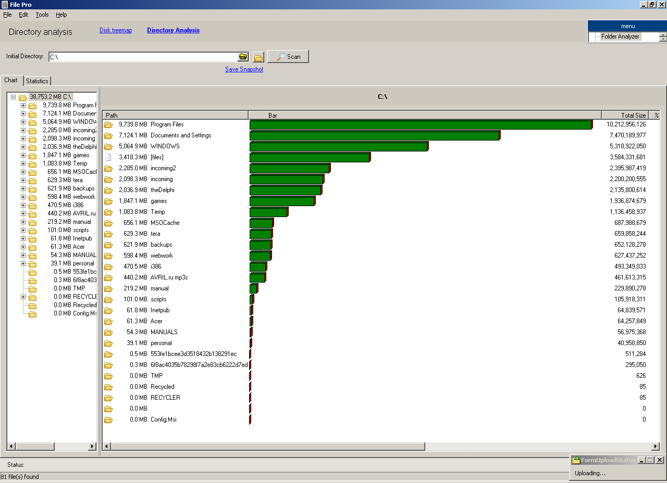Screen dimensions: 667x483
Task: Click the up arrow of Folder Analyzer selector
Action: click(x=663, y=34)
